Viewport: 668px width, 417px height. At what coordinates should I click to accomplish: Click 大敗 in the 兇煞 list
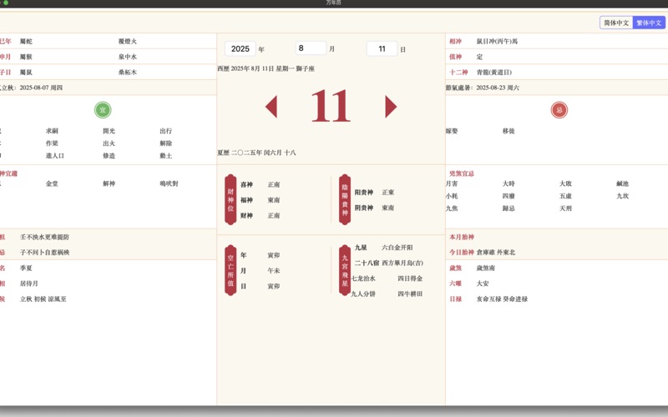(566, 183)
